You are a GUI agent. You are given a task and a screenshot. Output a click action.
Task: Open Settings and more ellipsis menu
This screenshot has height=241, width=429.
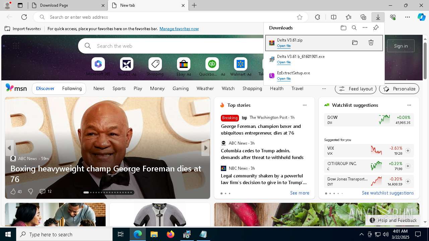pos(408,17)
